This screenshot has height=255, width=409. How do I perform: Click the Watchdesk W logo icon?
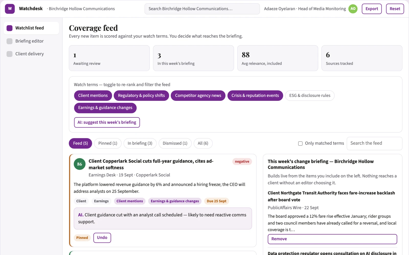pyautogui.click(x=10, y=9)
